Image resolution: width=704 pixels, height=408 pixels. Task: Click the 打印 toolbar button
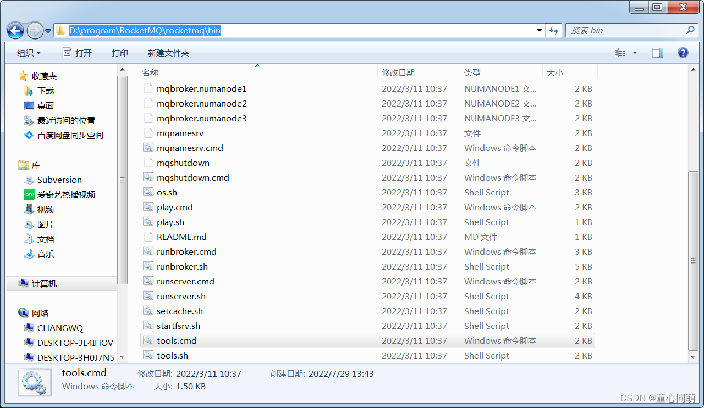(120, 53)
